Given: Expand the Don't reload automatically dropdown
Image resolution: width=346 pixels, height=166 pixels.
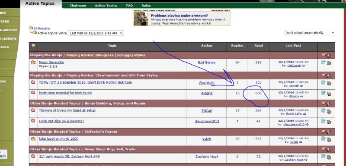Looking at the screenshot, I should coord(310,32).
